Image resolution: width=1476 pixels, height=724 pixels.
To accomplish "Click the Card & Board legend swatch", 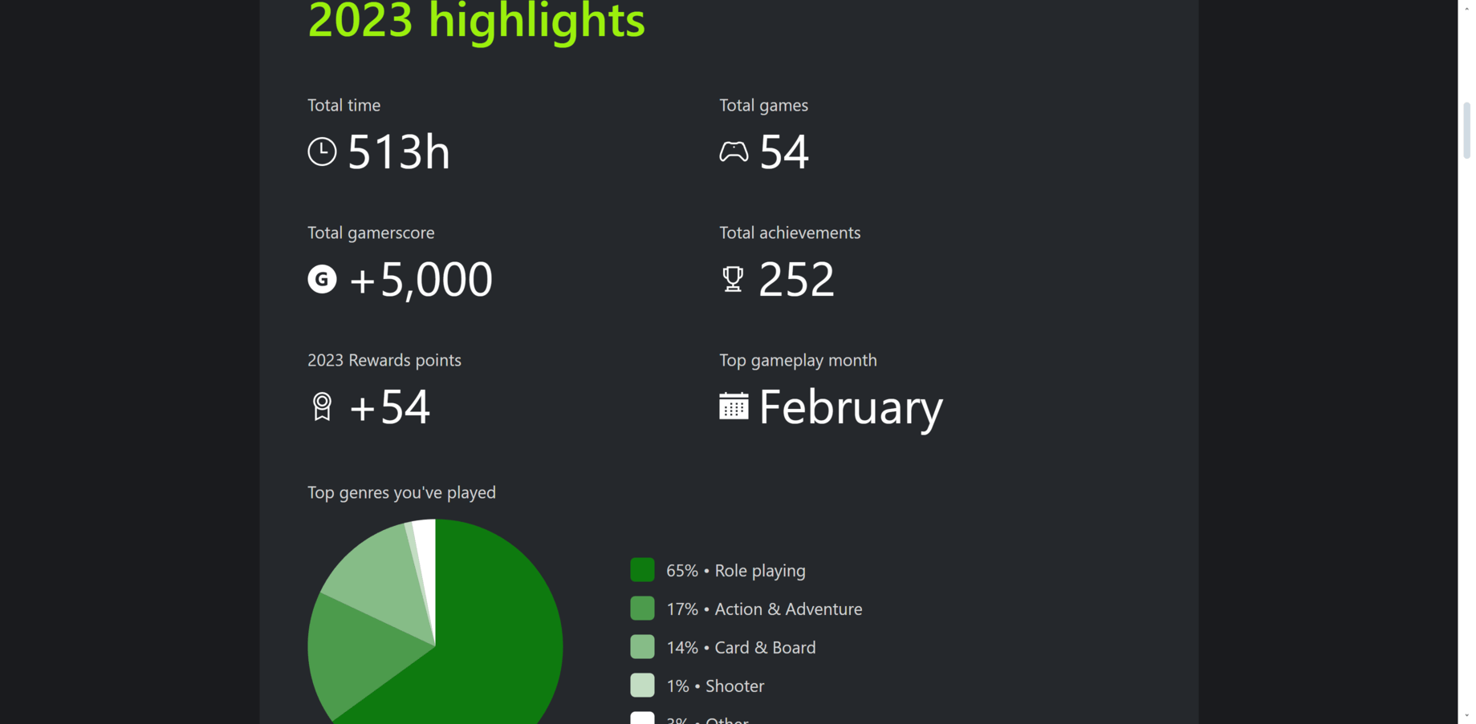I will [x=642, y=647].
